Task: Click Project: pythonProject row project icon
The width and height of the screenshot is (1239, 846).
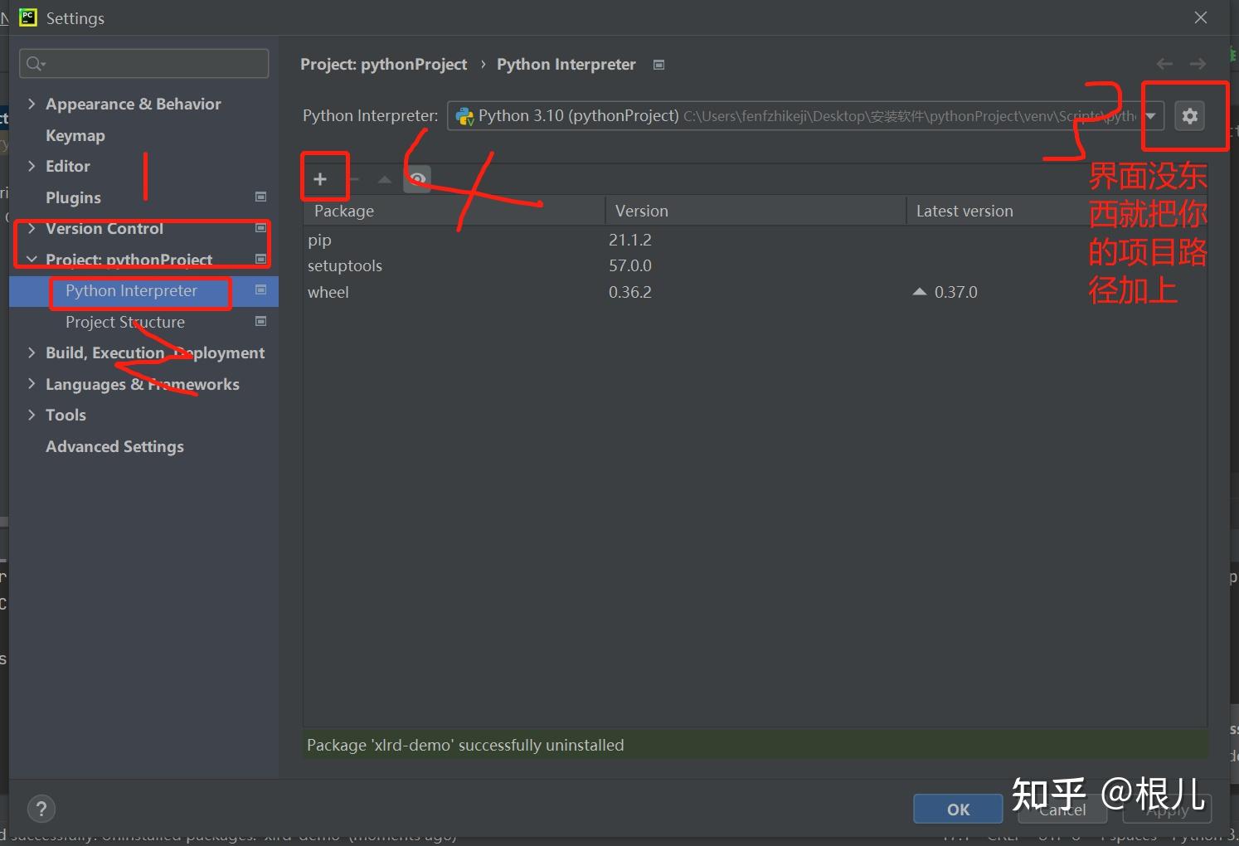Action: (x=261, y=260)
